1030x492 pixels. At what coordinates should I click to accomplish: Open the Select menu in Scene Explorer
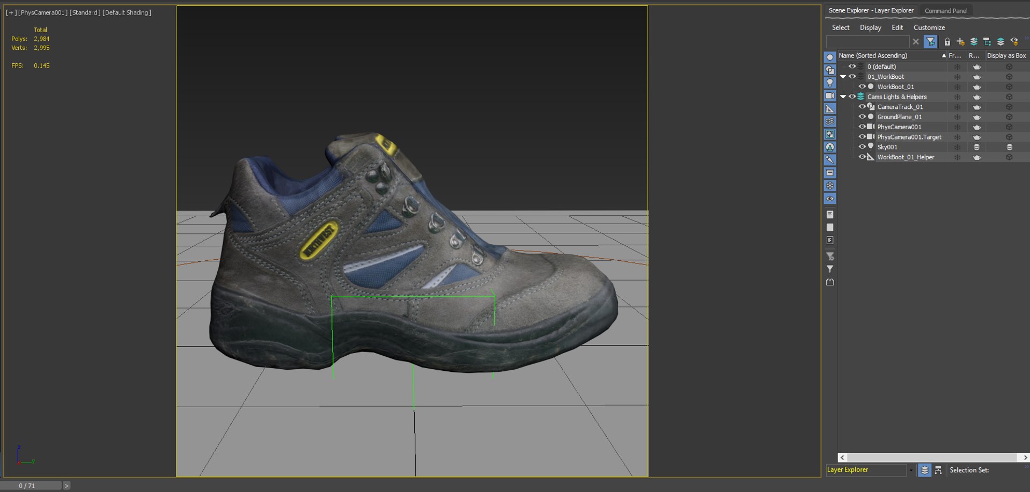[841, 27]
